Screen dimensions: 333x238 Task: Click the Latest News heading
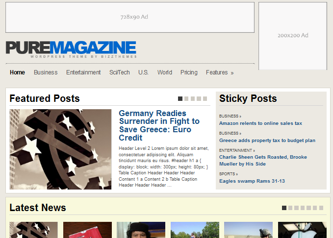point(38,208)
